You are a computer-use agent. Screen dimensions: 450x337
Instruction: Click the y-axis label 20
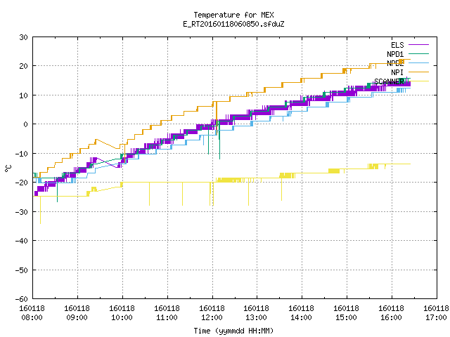click(x=23, y=66)
